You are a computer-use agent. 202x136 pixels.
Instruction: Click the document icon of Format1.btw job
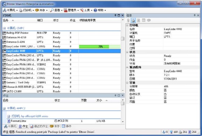(9, 121)
